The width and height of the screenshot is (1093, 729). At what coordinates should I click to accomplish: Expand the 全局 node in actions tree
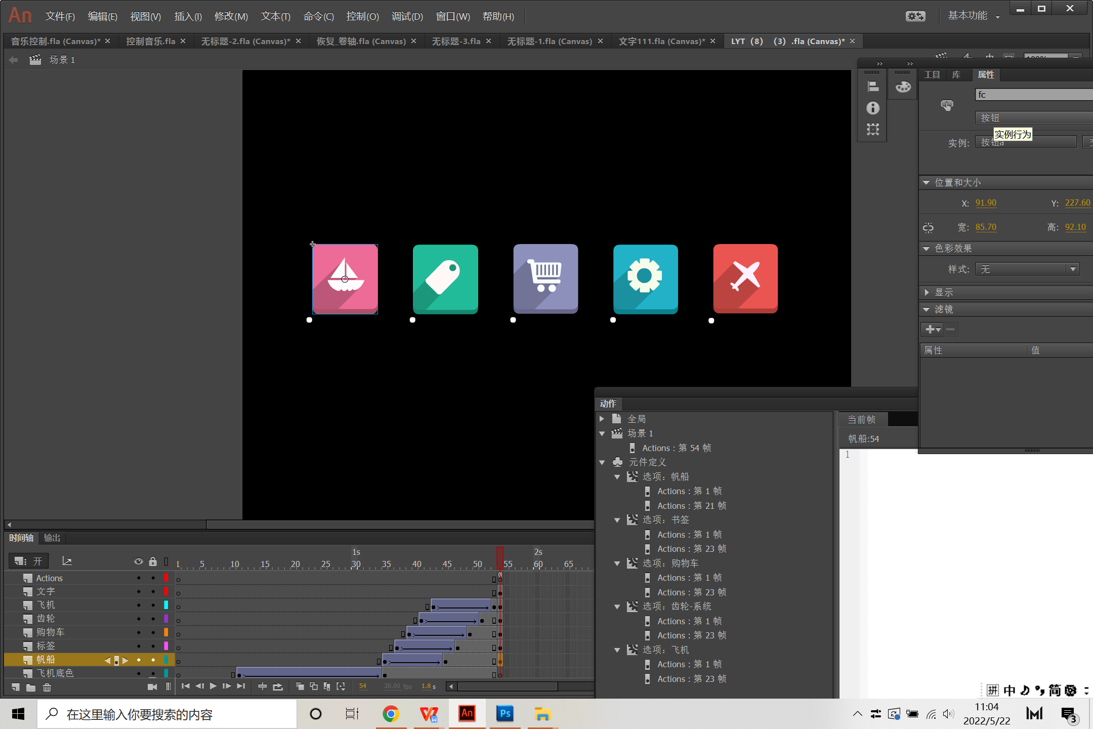point(602,419)
